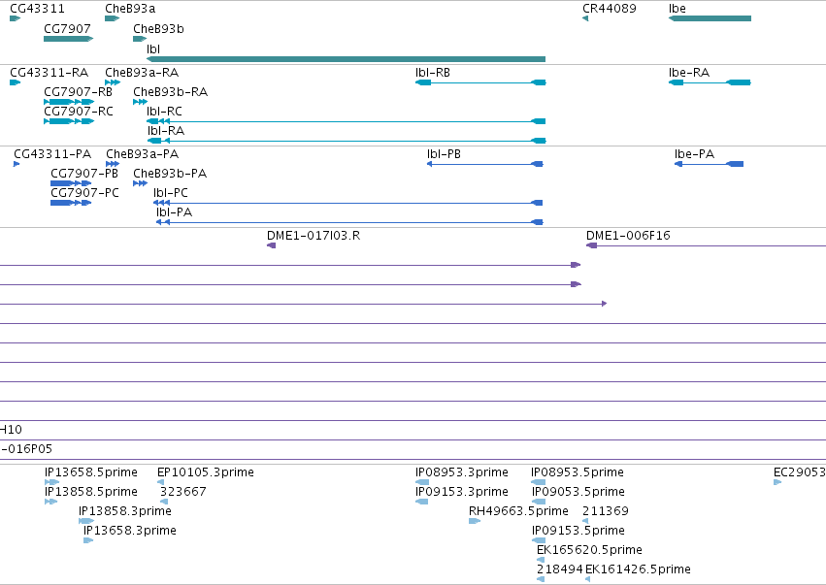
Task: Click the Ibl-RB transcript label
Action: 433,72
